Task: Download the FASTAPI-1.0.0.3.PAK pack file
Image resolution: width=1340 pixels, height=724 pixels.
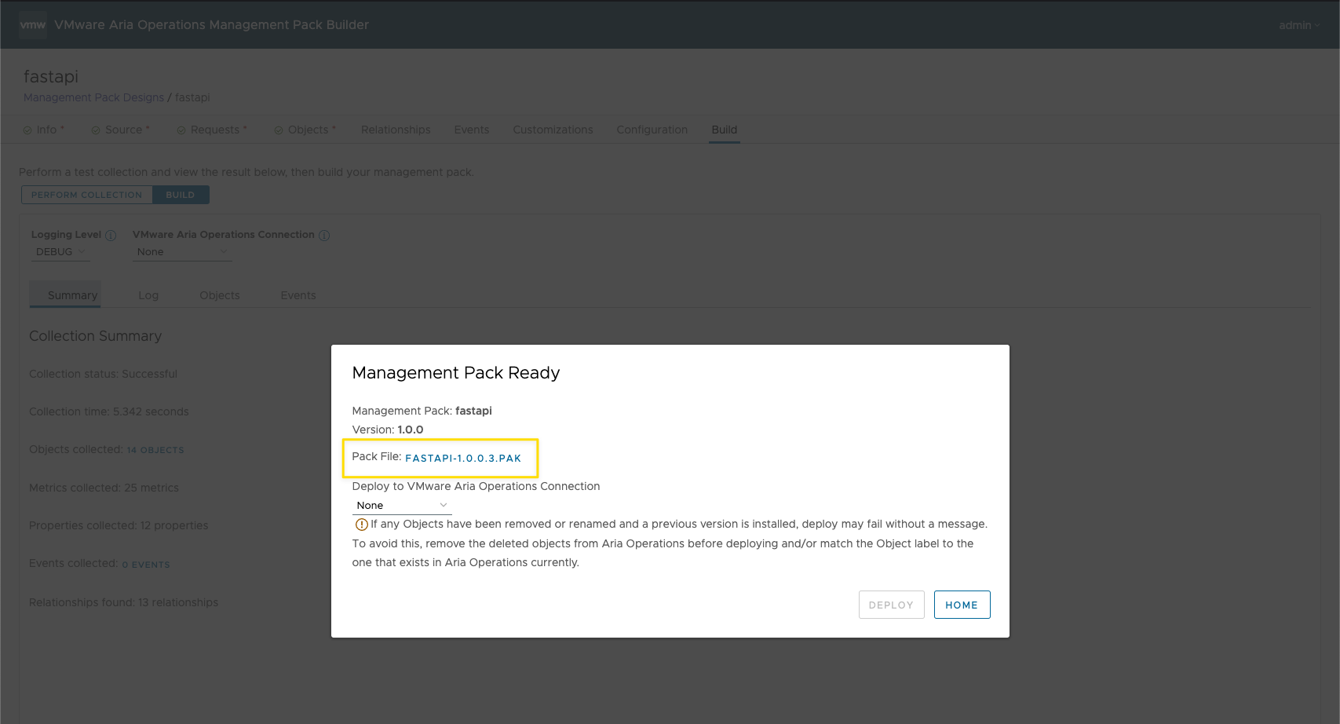Action: 463,459
